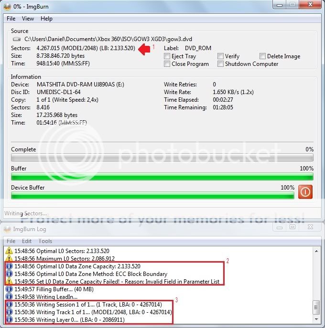Click the ImgBurn app icon in title bar
The image size is (325, 328).
[x=7, y=7]
